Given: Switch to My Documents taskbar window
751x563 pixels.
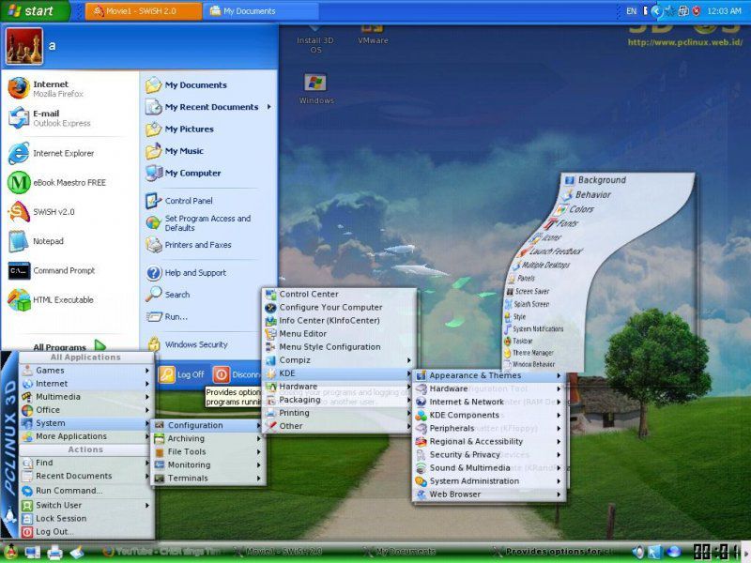Looking at the screenshot, I should tap(249, 11).
